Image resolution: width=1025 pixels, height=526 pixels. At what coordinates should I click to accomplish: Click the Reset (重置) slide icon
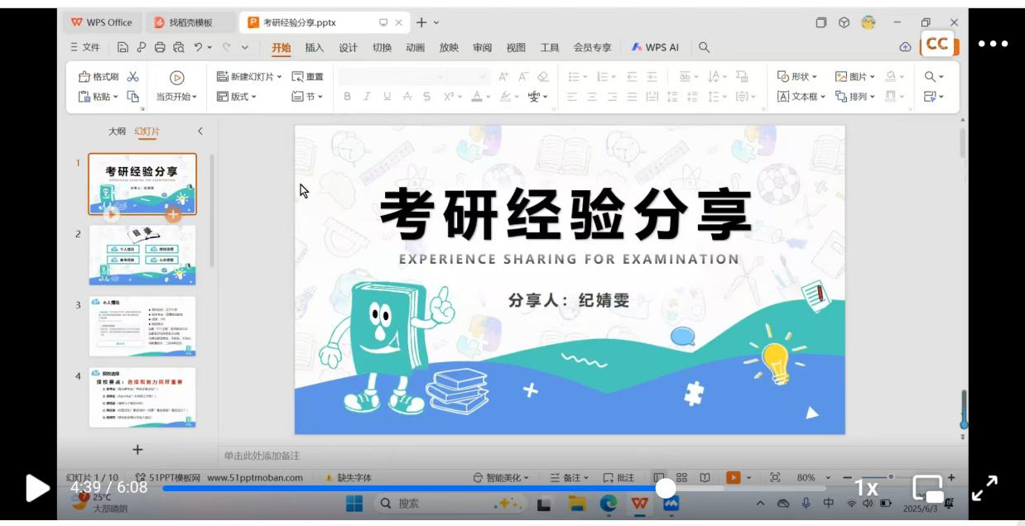coord(307,77)
